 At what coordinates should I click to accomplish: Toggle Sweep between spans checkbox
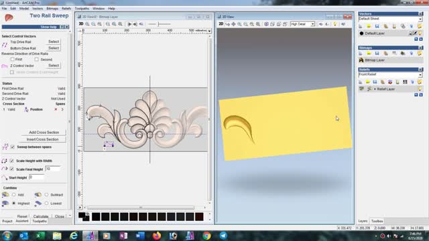click(12, 147)
